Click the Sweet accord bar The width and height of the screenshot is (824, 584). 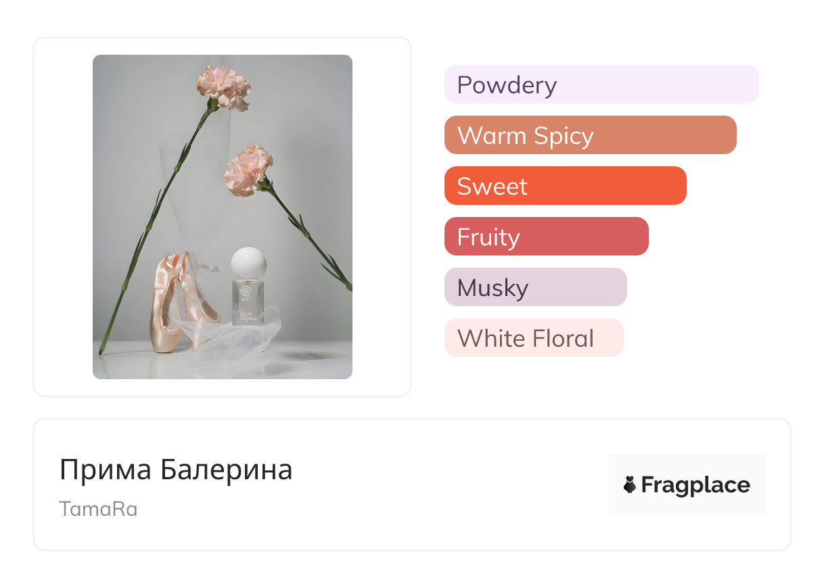(x=565, y=186)
